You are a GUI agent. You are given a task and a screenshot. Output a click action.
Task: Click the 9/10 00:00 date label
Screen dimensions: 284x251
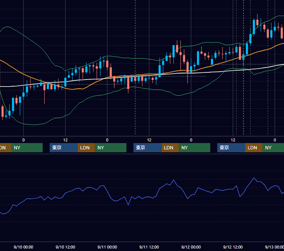pos(23,247)
